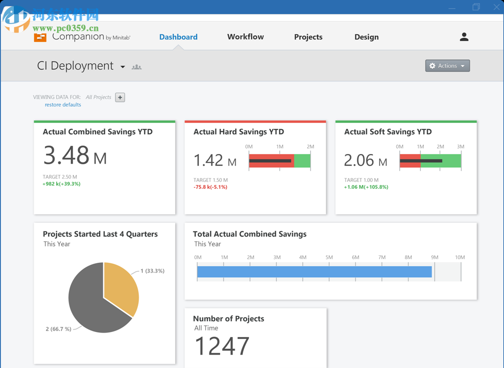This screenshot has height=368, width=504.
Task: Switch to the Design tab
Action: pos(366,36)
